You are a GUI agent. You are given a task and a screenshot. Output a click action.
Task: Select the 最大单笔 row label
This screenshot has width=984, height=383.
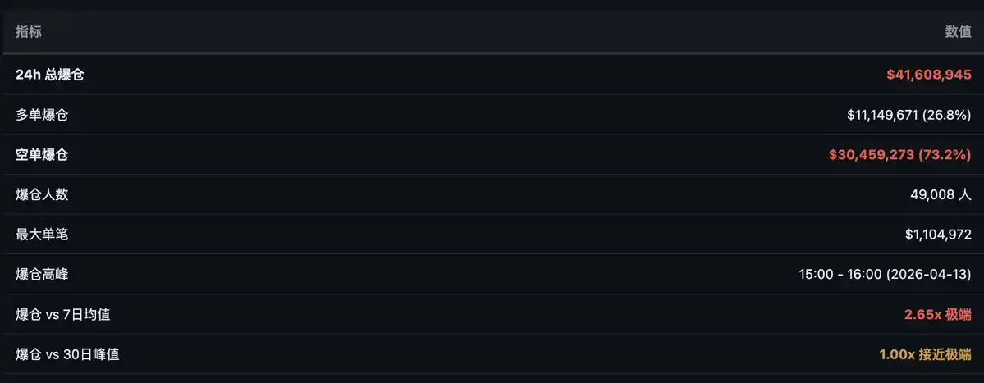(x=42, y=235)
